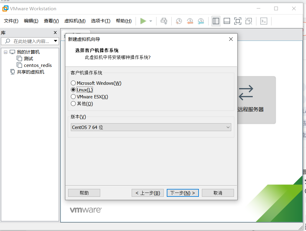Click the shared VMs icon in tree
This screenshot has width=306, height=231.
[x=12, y=72]
